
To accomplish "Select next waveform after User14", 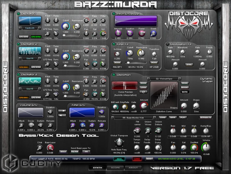I will pos(40,59).
